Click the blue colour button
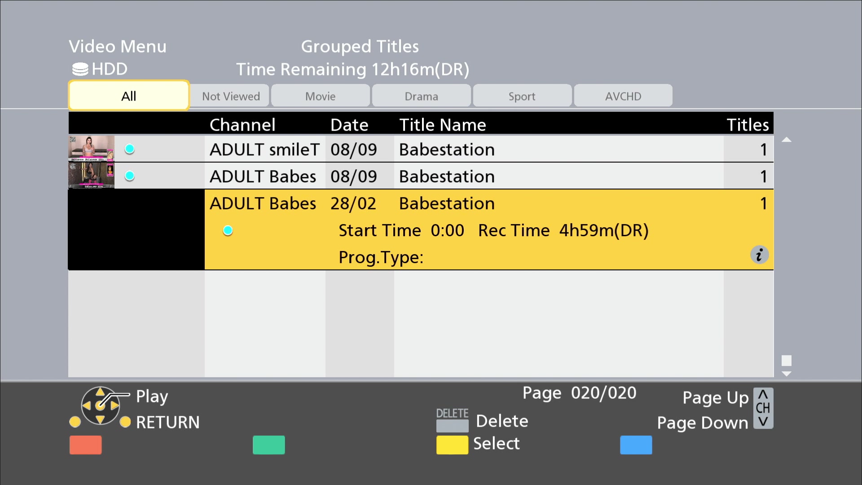 [636, 445]
